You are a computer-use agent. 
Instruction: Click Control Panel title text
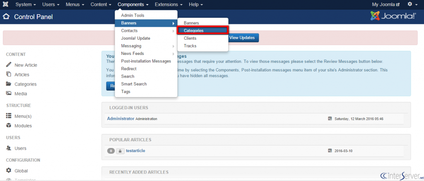[33, 17]
